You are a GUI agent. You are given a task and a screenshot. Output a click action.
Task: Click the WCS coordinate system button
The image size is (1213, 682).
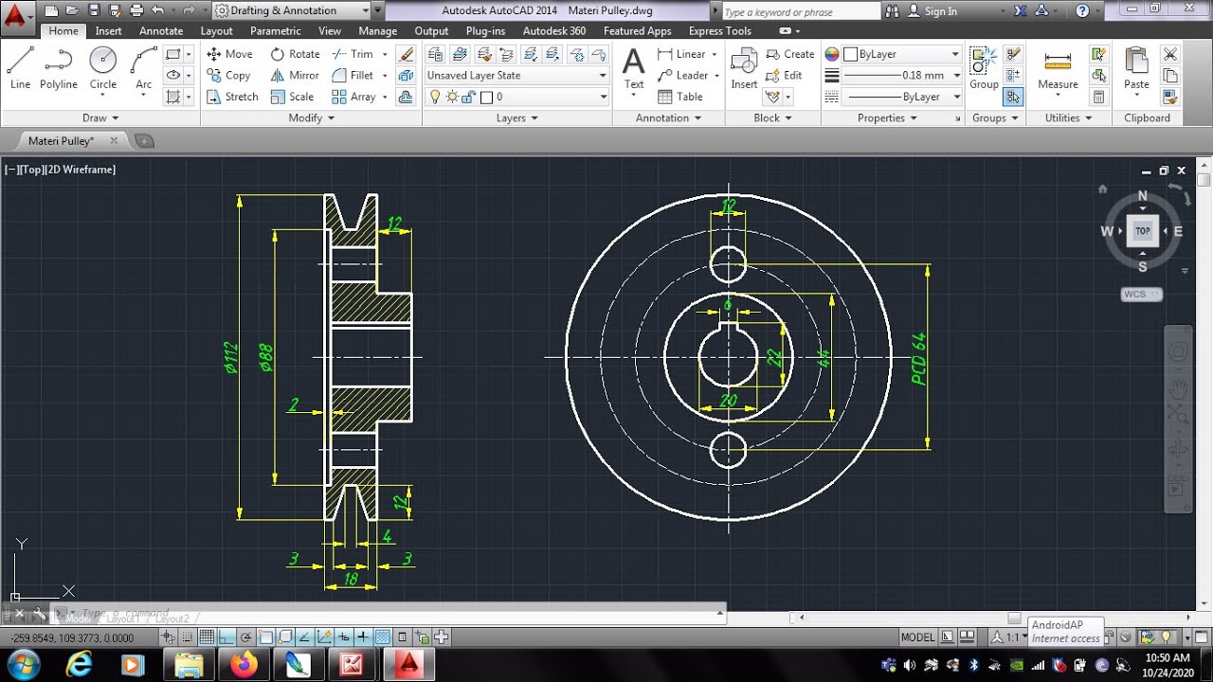tap(1141, 295)
